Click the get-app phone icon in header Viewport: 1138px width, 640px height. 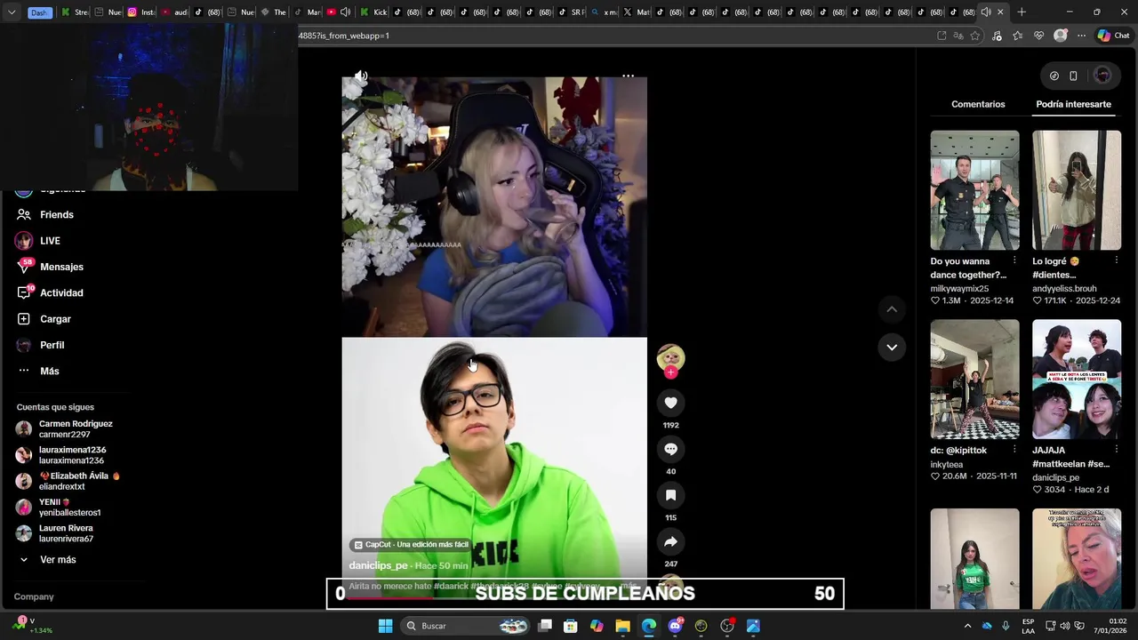click(x=1073, y=76)
